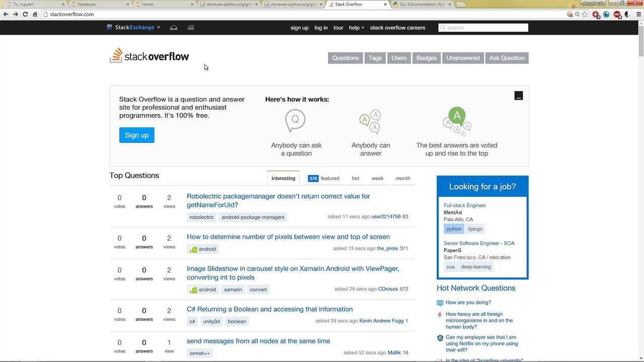Select the interesting questions tab
This screenshot has height=362, width=644.
pyautogui.click(x=283, y=178)
